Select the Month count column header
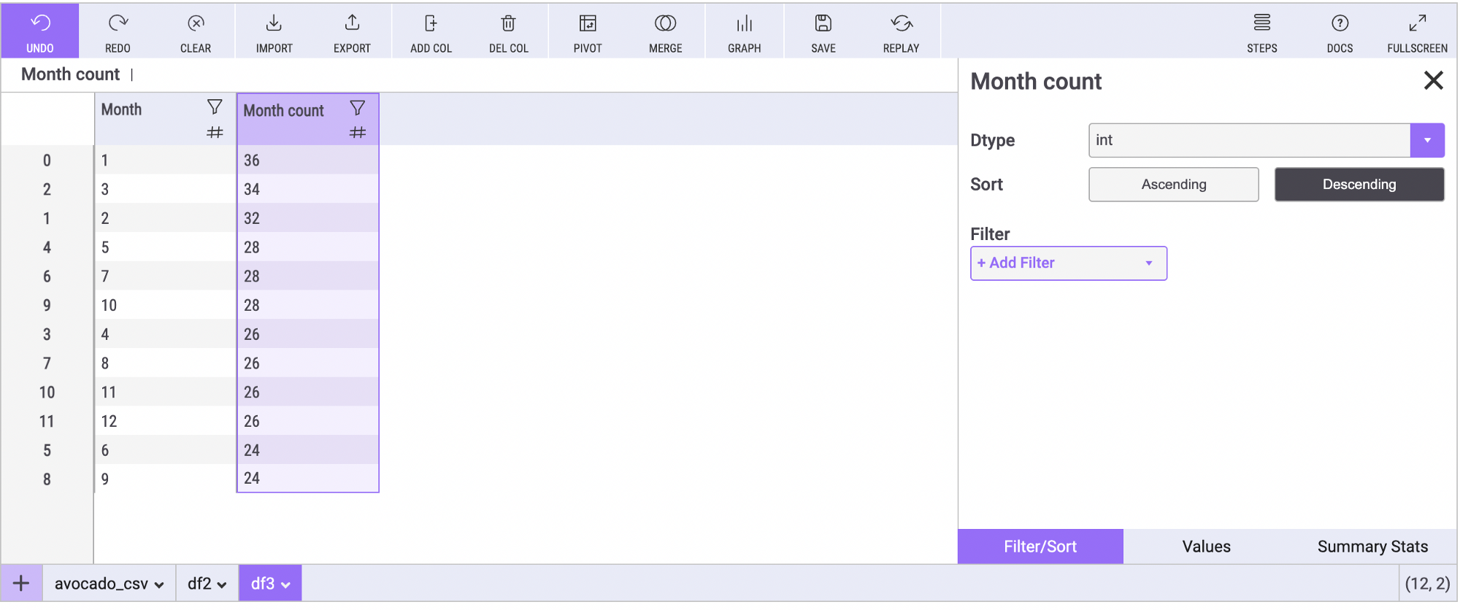Screen dimensions: 1460x610 tap(284, 111)
